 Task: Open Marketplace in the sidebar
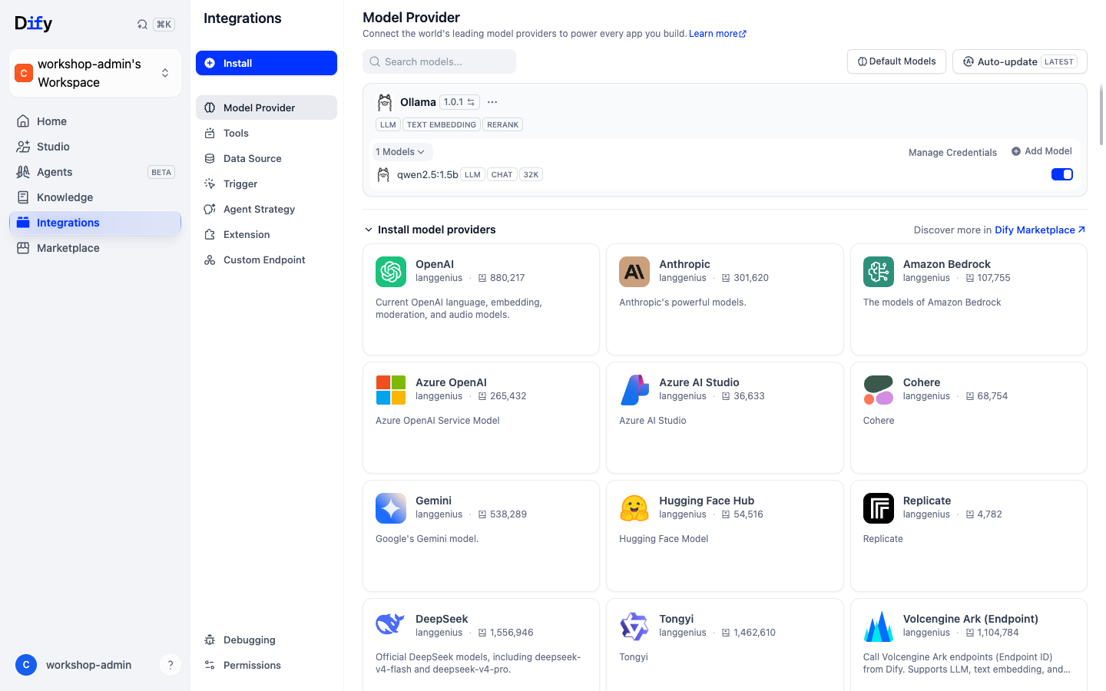pos(95,248)
